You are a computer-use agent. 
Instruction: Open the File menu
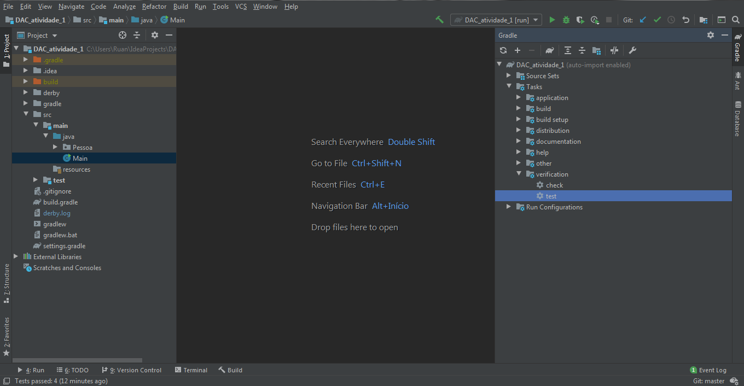click(8, 7)
